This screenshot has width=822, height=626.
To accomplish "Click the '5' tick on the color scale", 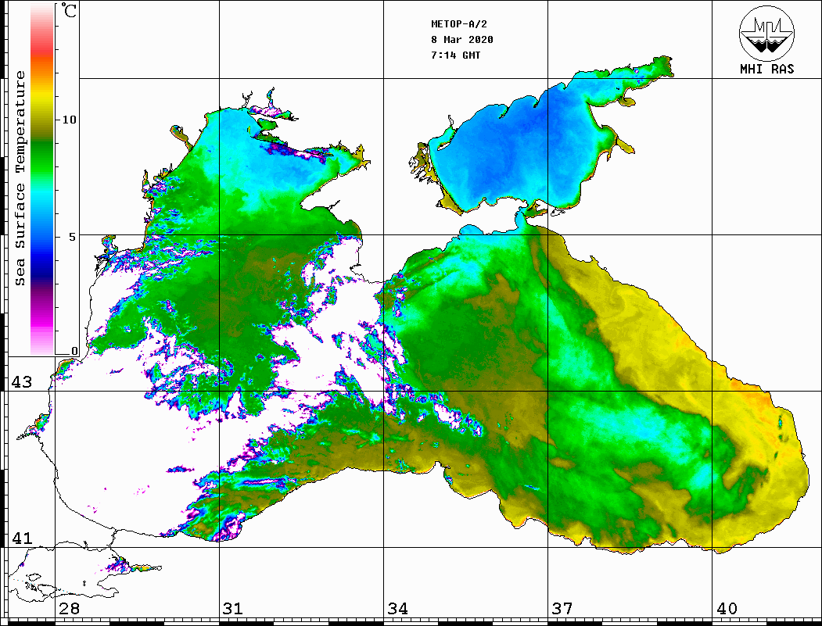I will [x=72, y=236].
